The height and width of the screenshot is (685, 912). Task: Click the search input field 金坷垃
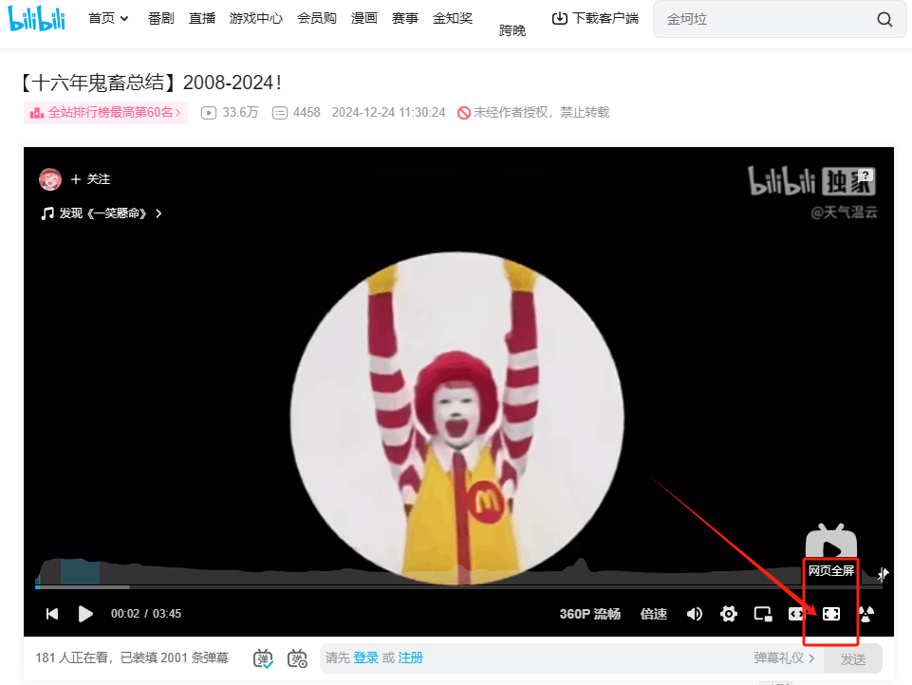[765, 19]
